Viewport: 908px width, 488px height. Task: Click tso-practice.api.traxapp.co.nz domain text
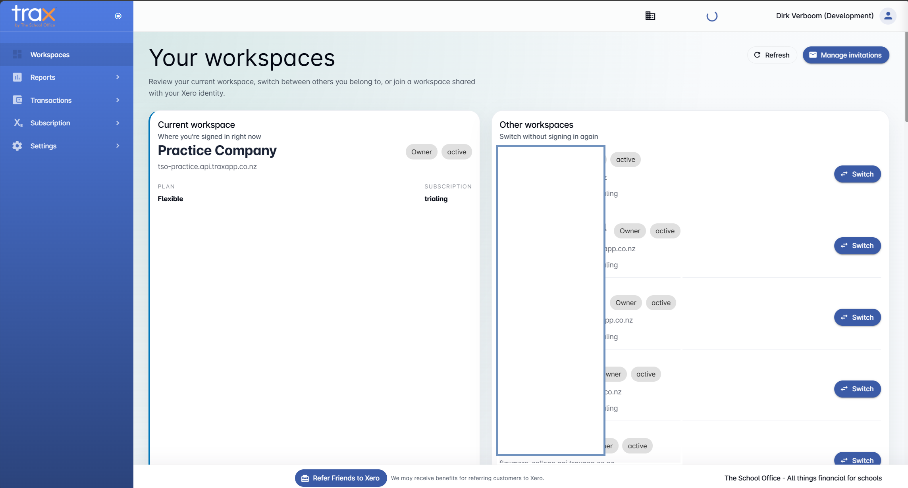[207, 167]
